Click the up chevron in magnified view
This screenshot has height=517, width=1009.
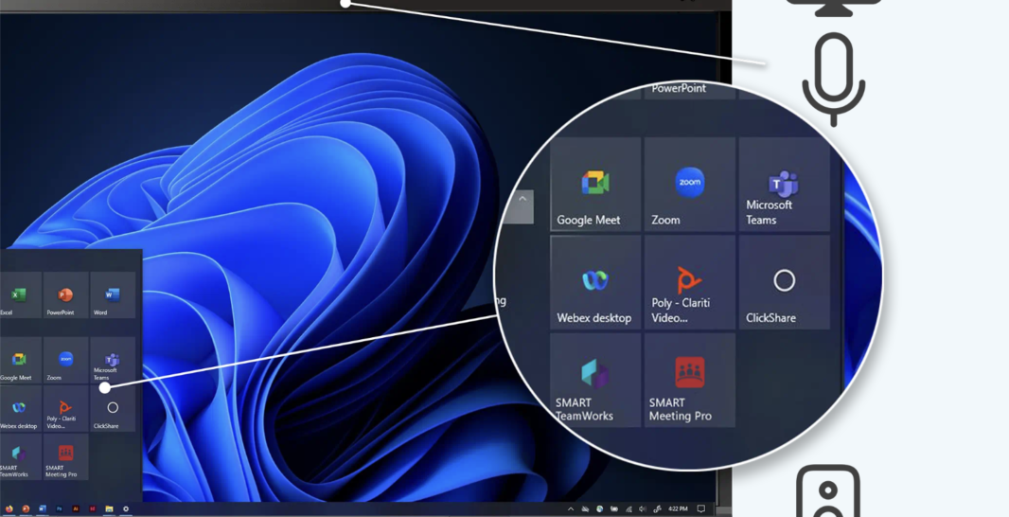tap(522, 200)
